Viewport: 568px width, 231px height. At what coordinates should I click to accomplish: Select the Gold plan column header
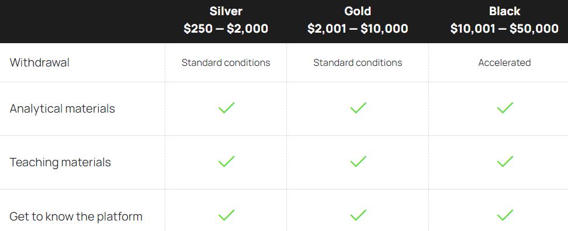358,20
